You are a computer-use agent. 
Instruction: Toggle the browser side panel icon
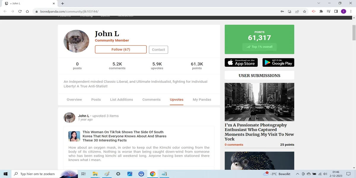336,11
